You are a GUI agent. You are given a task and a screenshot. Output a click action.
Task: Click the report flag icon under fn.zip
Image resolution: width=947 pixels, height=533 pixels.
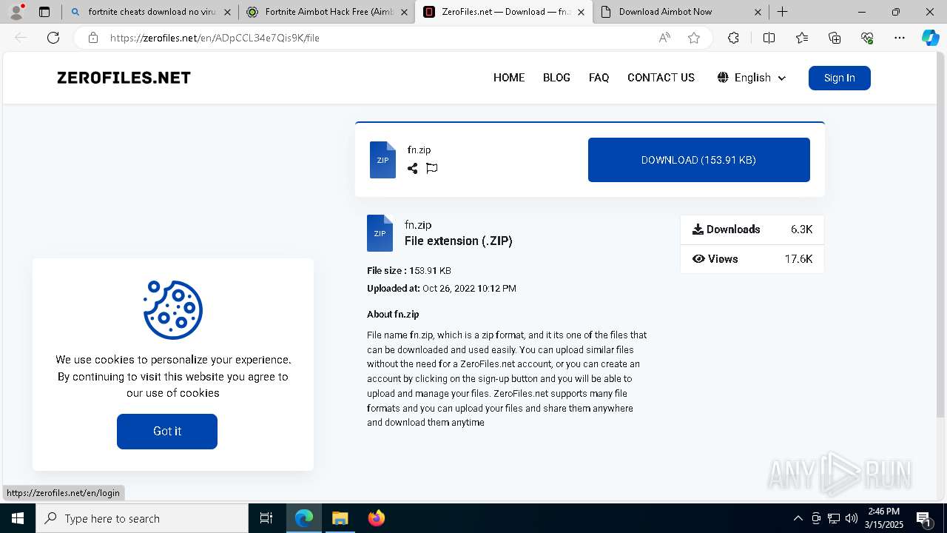pyautogui.click(x=432, y=168)
